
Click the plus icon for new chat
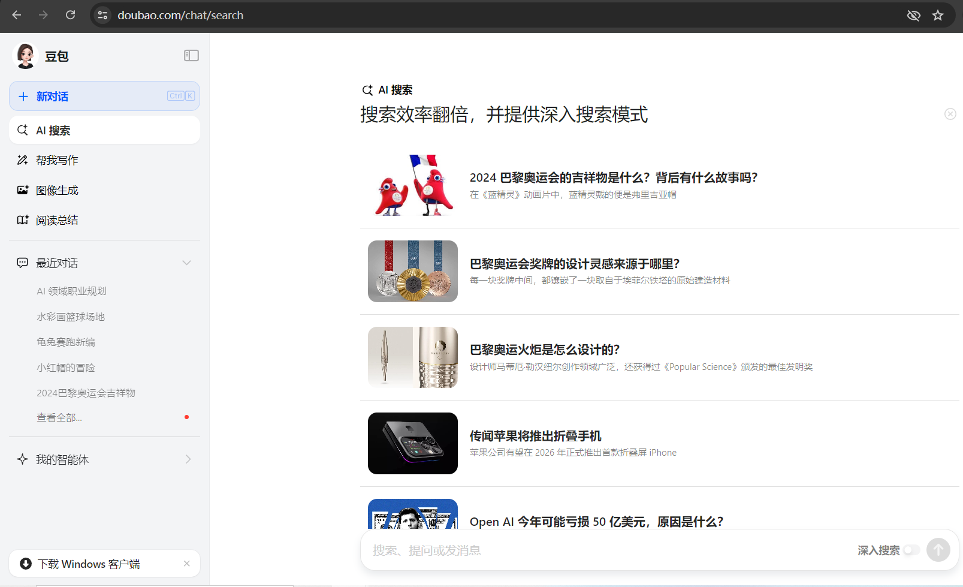[23, 97]
